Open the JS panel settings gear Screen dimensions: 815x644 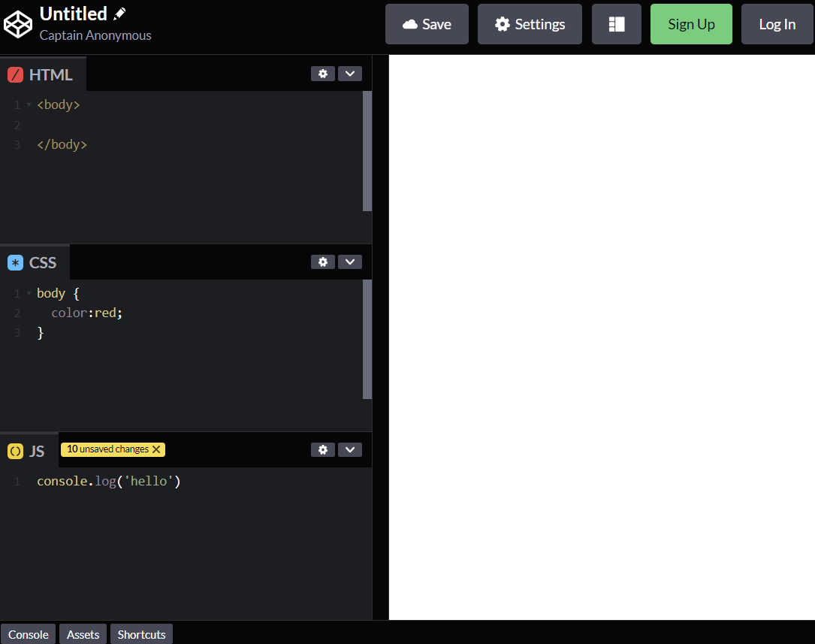323,449
